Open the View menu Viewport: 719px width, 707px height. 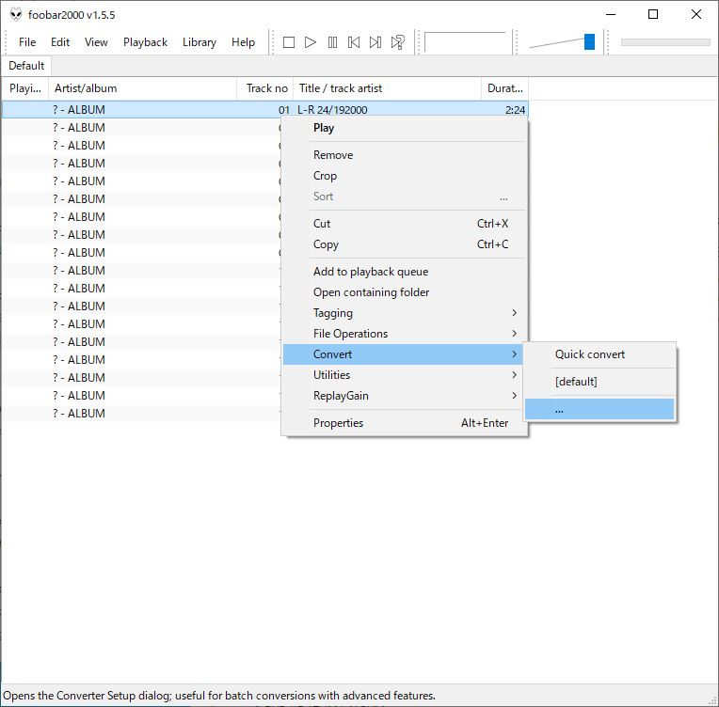tap(96, 42)
